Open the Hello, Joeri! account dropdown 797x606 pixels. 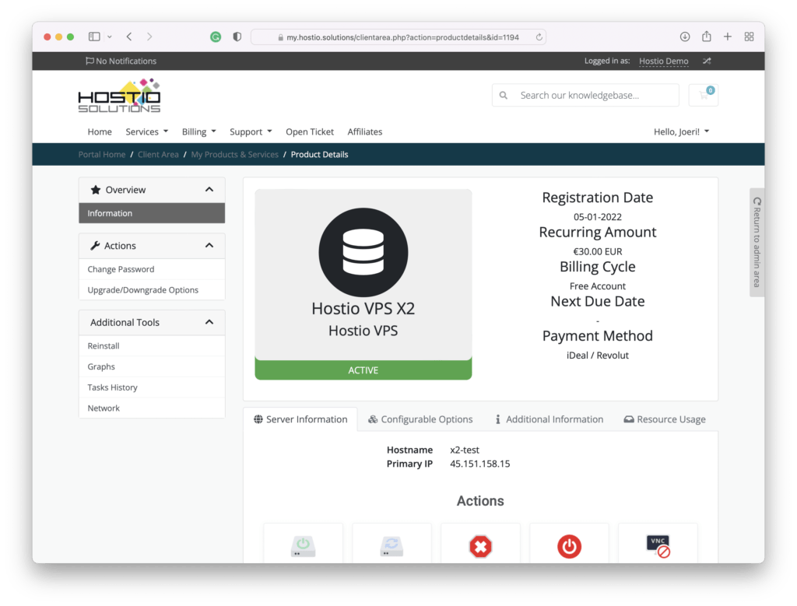click(681, 131)
